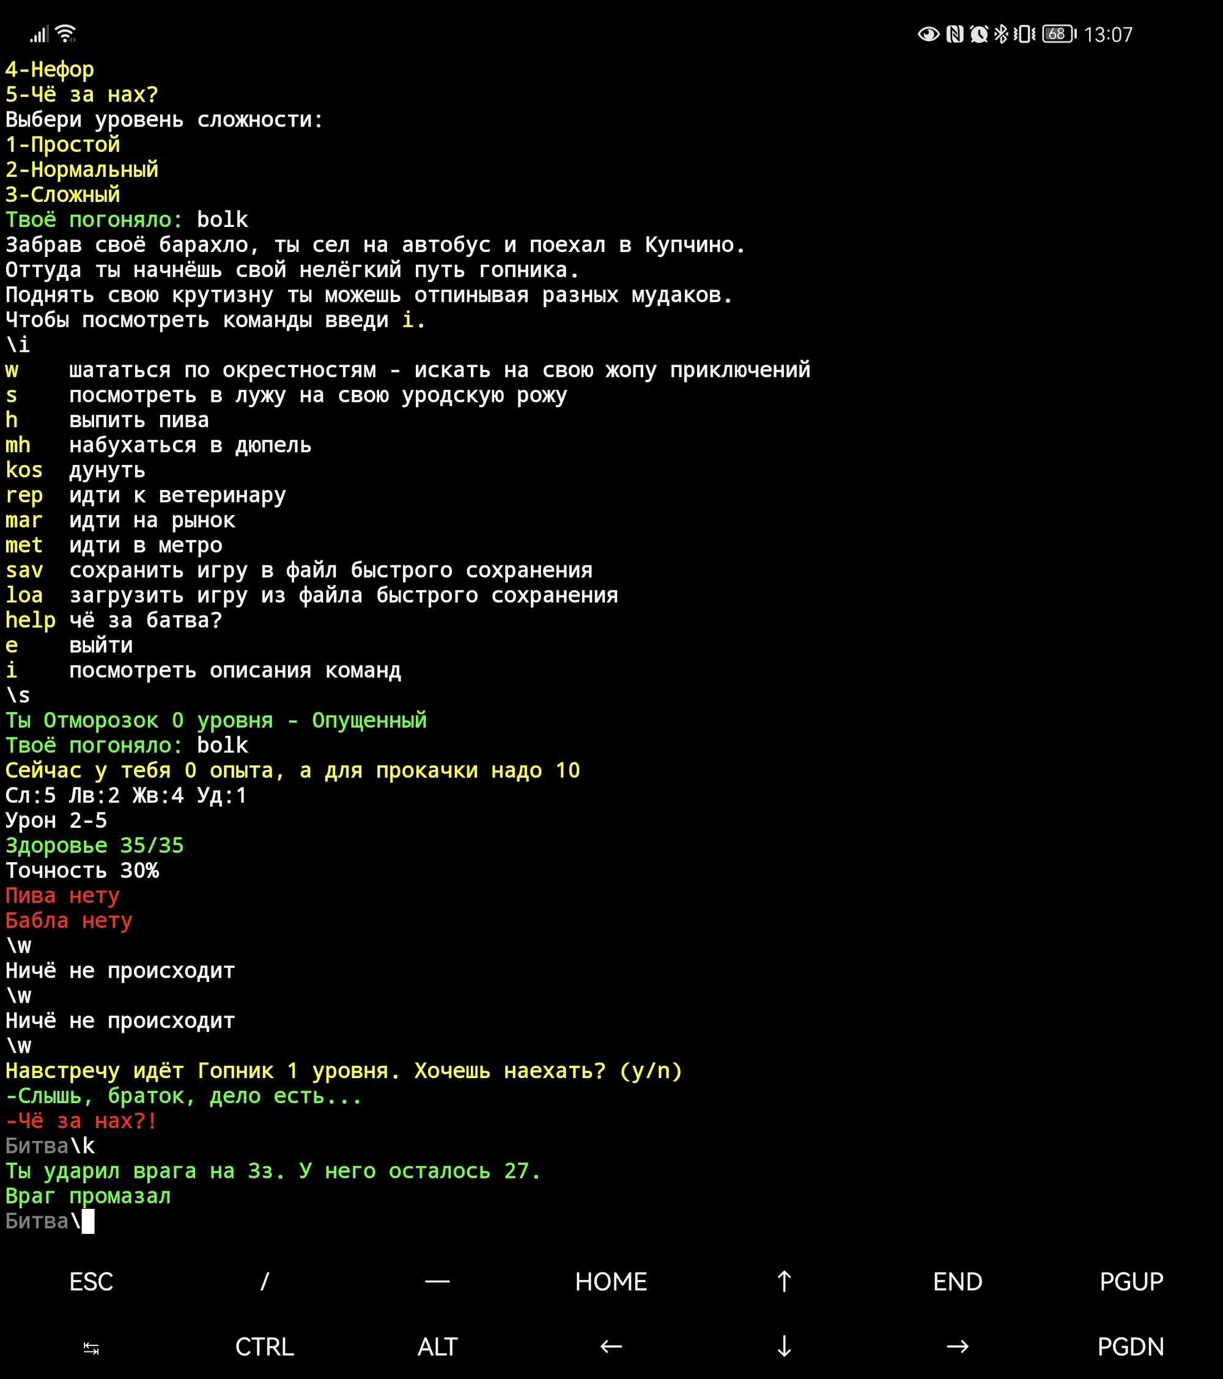Tap the 'Урон 2-5' line
Screen dimensions: 1223x1379
coord(56,820)
